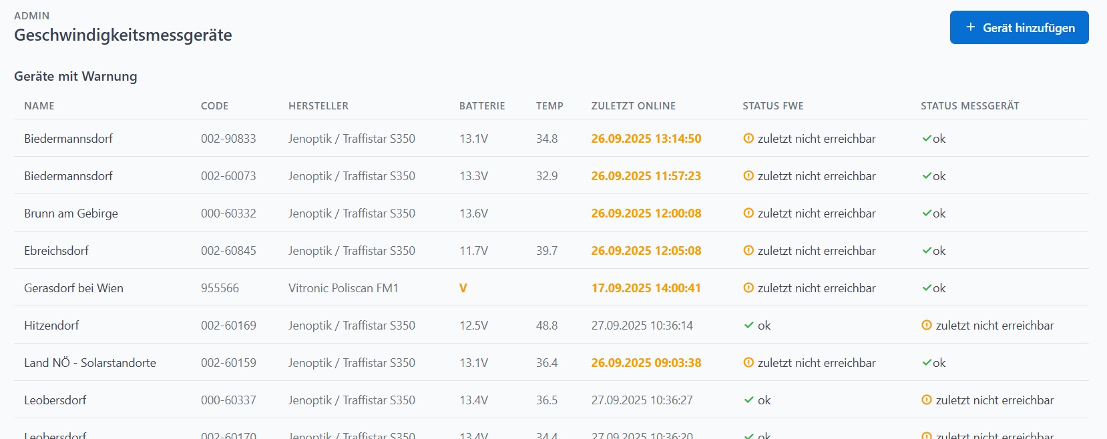Image resolution: width=1107 pixels, height=439 pixels.
Task: Select Land NÖ - Solarstandorte entry
Action: point(90,363)
